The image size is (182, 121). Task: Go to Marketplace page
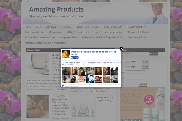[56, 32]
